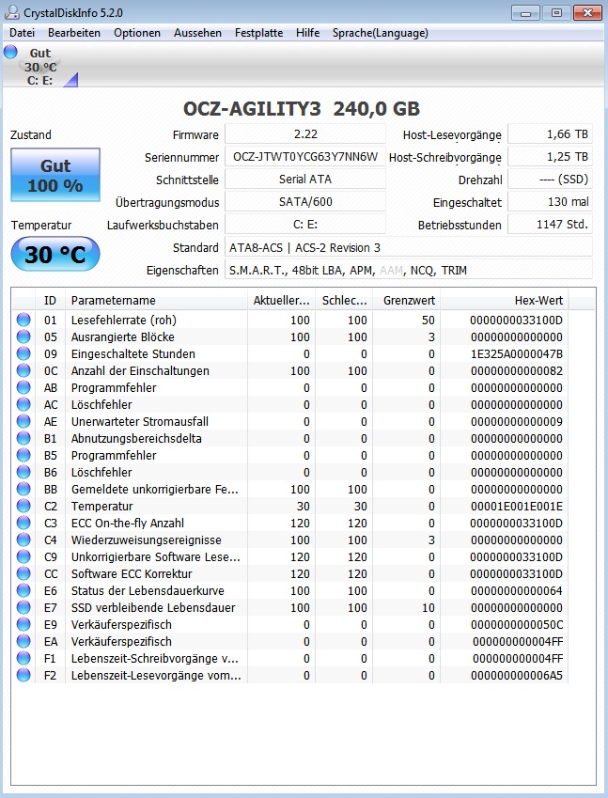Click hex value 00001E001E001E
The width and height of the screenshot is (608, 798).
517,506
